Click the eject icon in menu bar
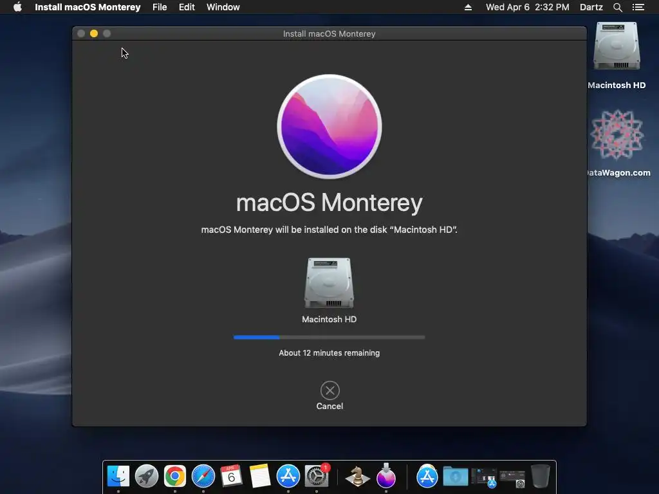 point(468,7)
